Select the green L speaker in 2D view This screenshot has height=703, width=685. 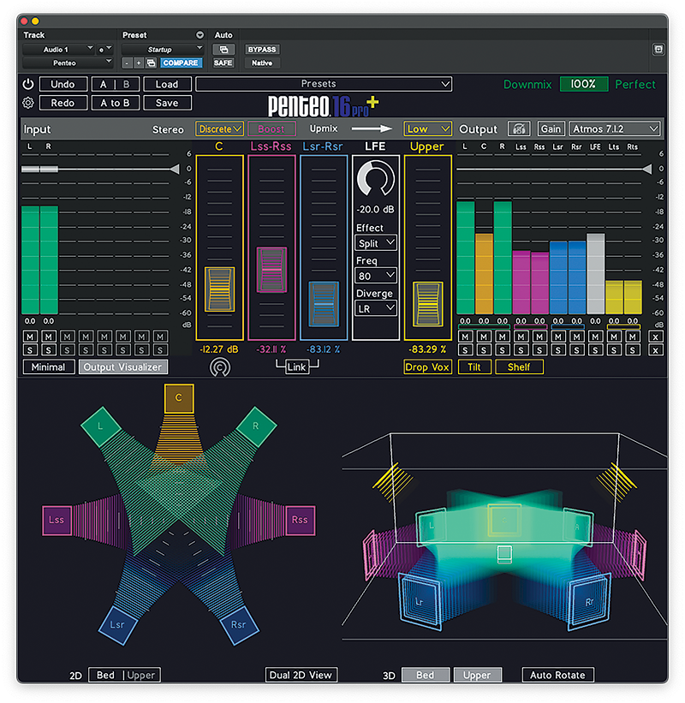(100, 426)
